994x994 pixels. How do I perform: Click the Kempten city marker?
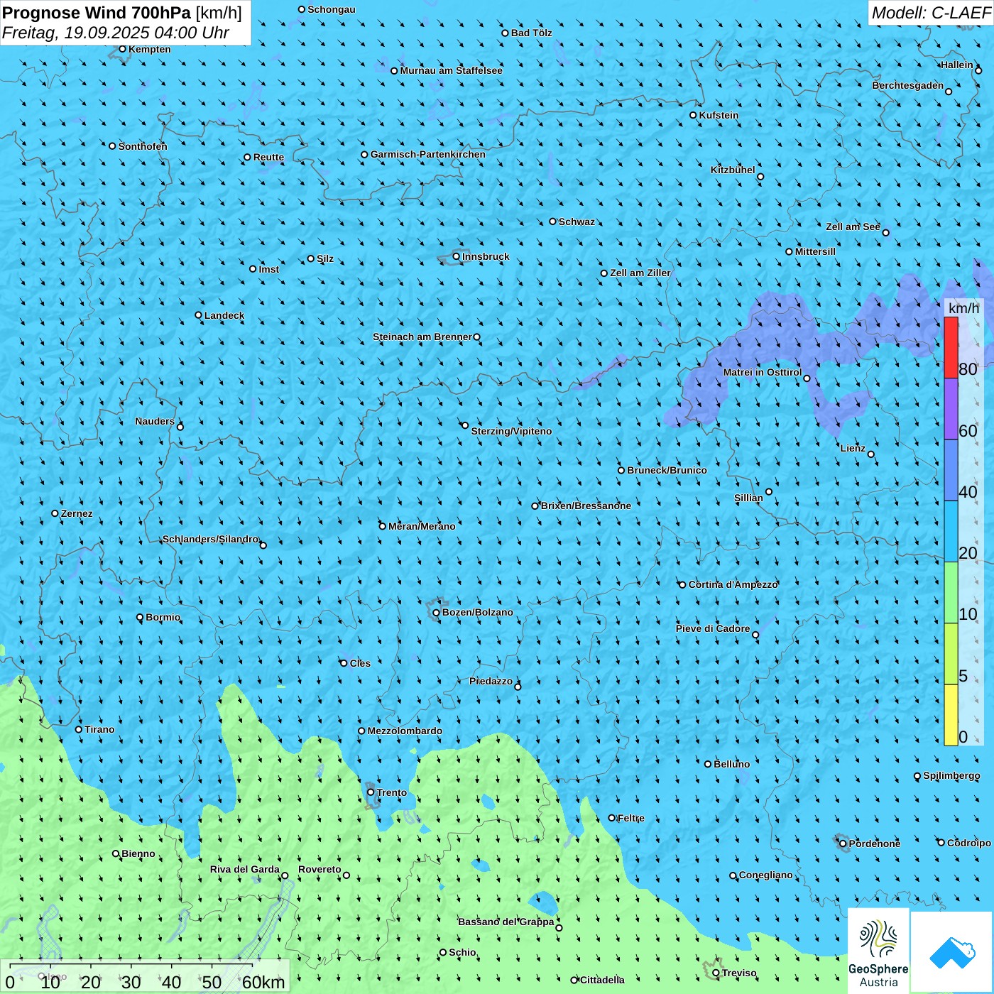122,49
